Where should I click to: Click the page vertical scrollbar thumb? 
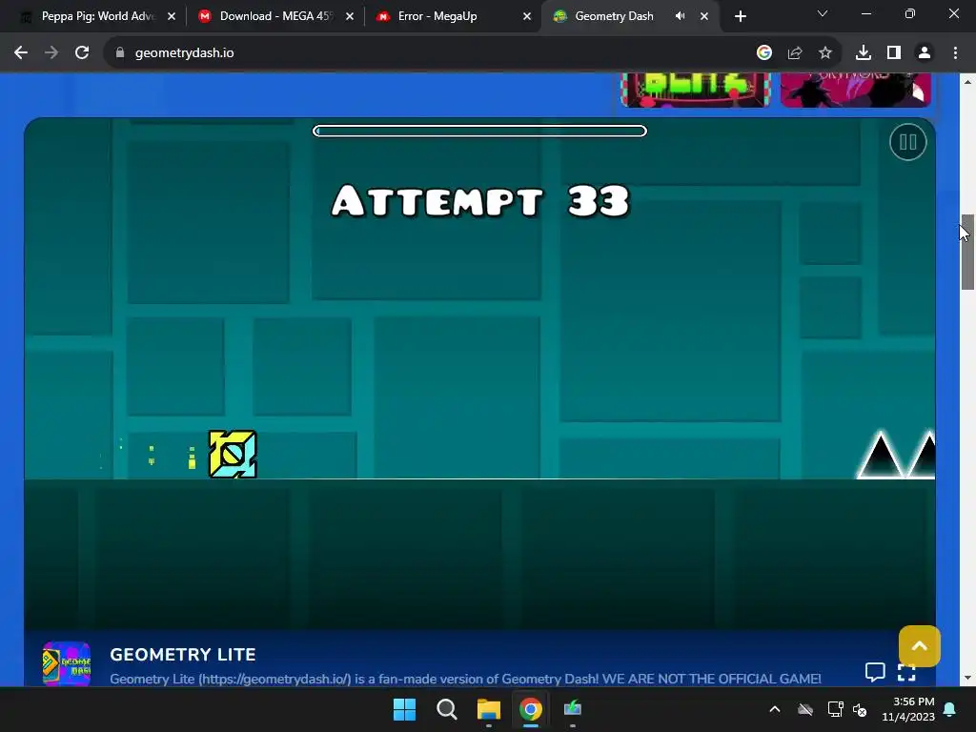[967, 252]
